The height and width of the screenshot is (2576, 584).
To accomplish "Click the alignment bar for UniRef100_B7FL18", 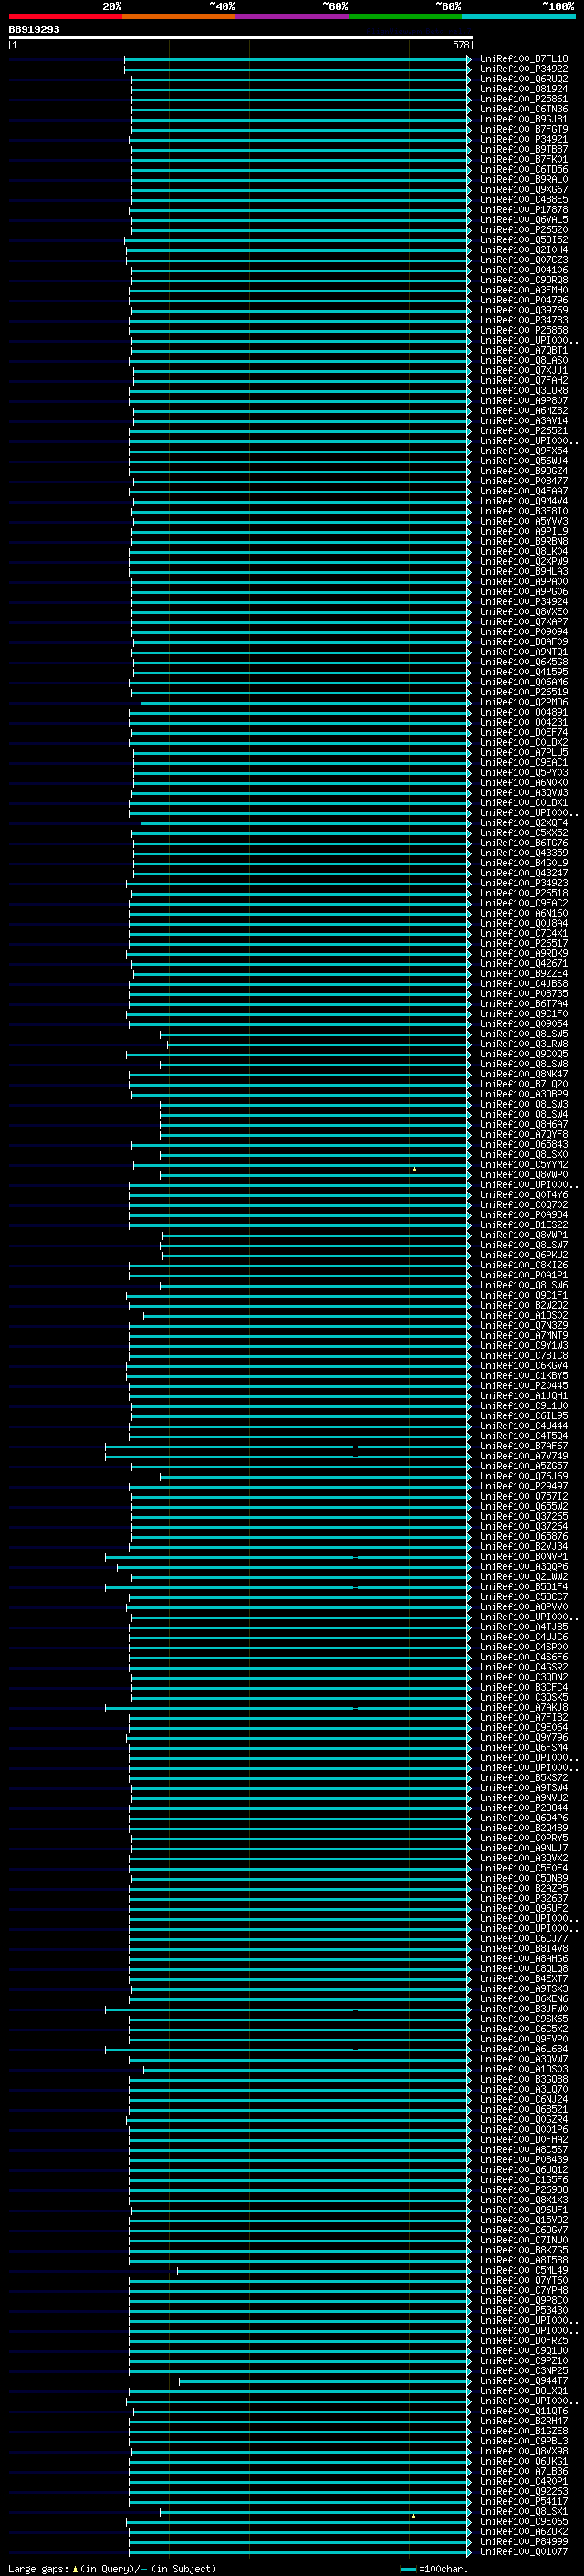I will click(297, 59).
